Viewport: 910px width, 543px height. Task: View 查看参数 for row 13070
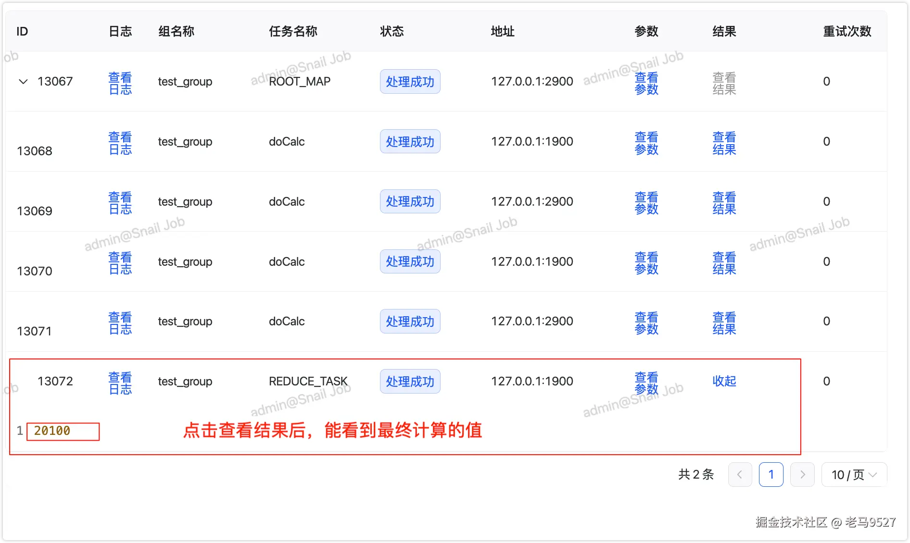tap(646, 263)
